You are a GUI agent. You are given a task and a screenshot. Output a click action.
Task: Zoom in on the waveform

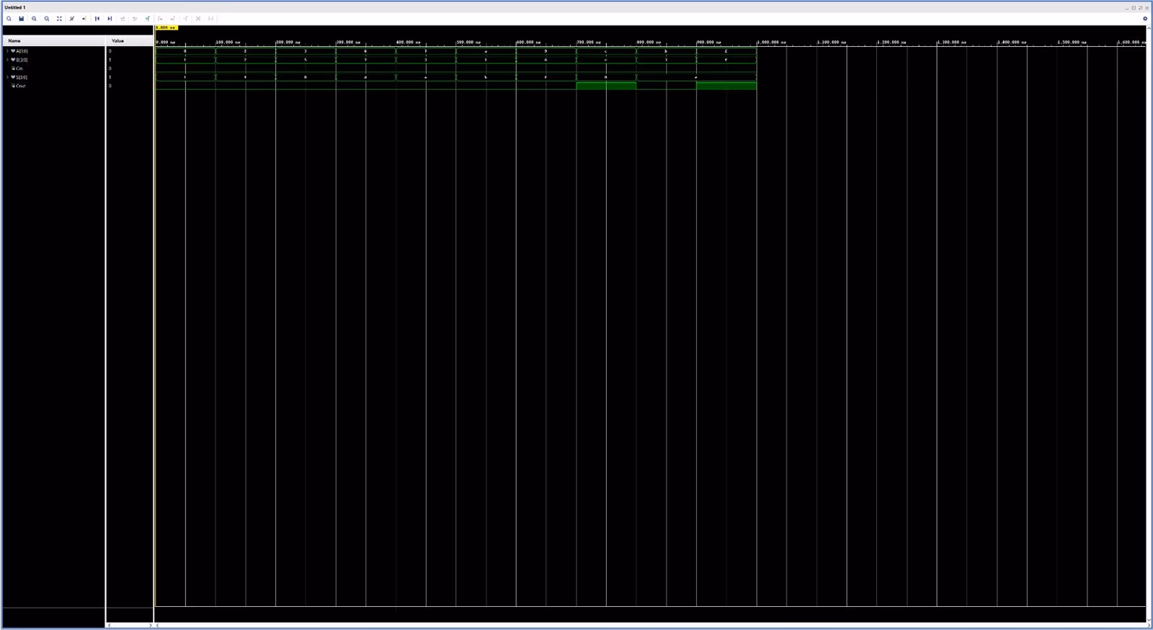tap(34, 19)
